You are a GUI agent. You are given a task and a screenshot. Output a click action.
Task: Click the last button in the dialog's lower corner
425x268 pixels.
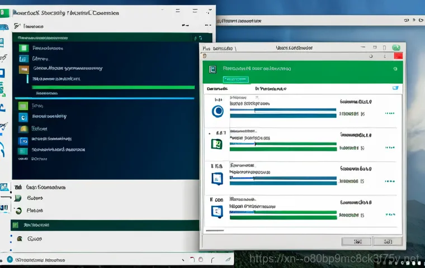[388, 241]
